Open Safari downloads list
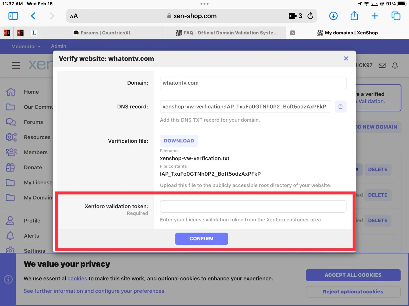This screenshot has width=409, height=306. tap(333, 16)
